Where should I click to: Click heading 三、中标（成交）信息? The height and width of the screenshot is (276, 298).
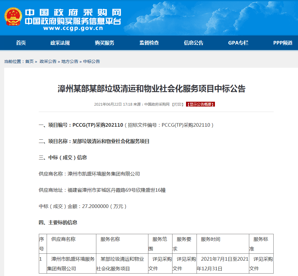(63, 157)
